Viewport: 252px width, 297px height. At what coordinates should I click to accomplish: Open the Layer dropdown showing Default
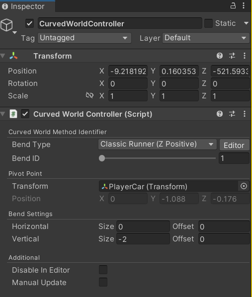[206, 38]
